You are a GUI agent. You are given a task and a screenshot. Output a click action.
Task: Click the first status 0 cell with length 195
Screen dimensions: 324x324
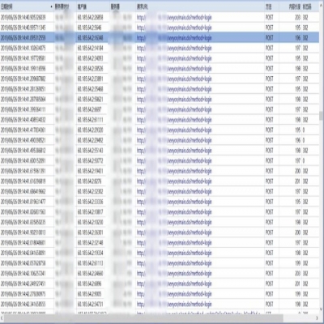pos(304,130)
